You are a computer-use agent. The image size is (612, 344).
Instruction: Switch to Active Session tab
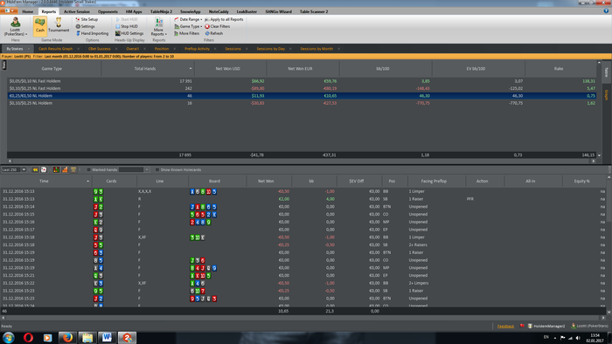(77, 11)
